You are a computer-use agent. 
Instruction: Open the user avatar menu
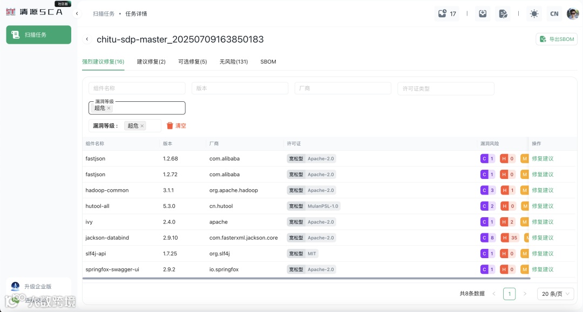(x=573, y=13)
